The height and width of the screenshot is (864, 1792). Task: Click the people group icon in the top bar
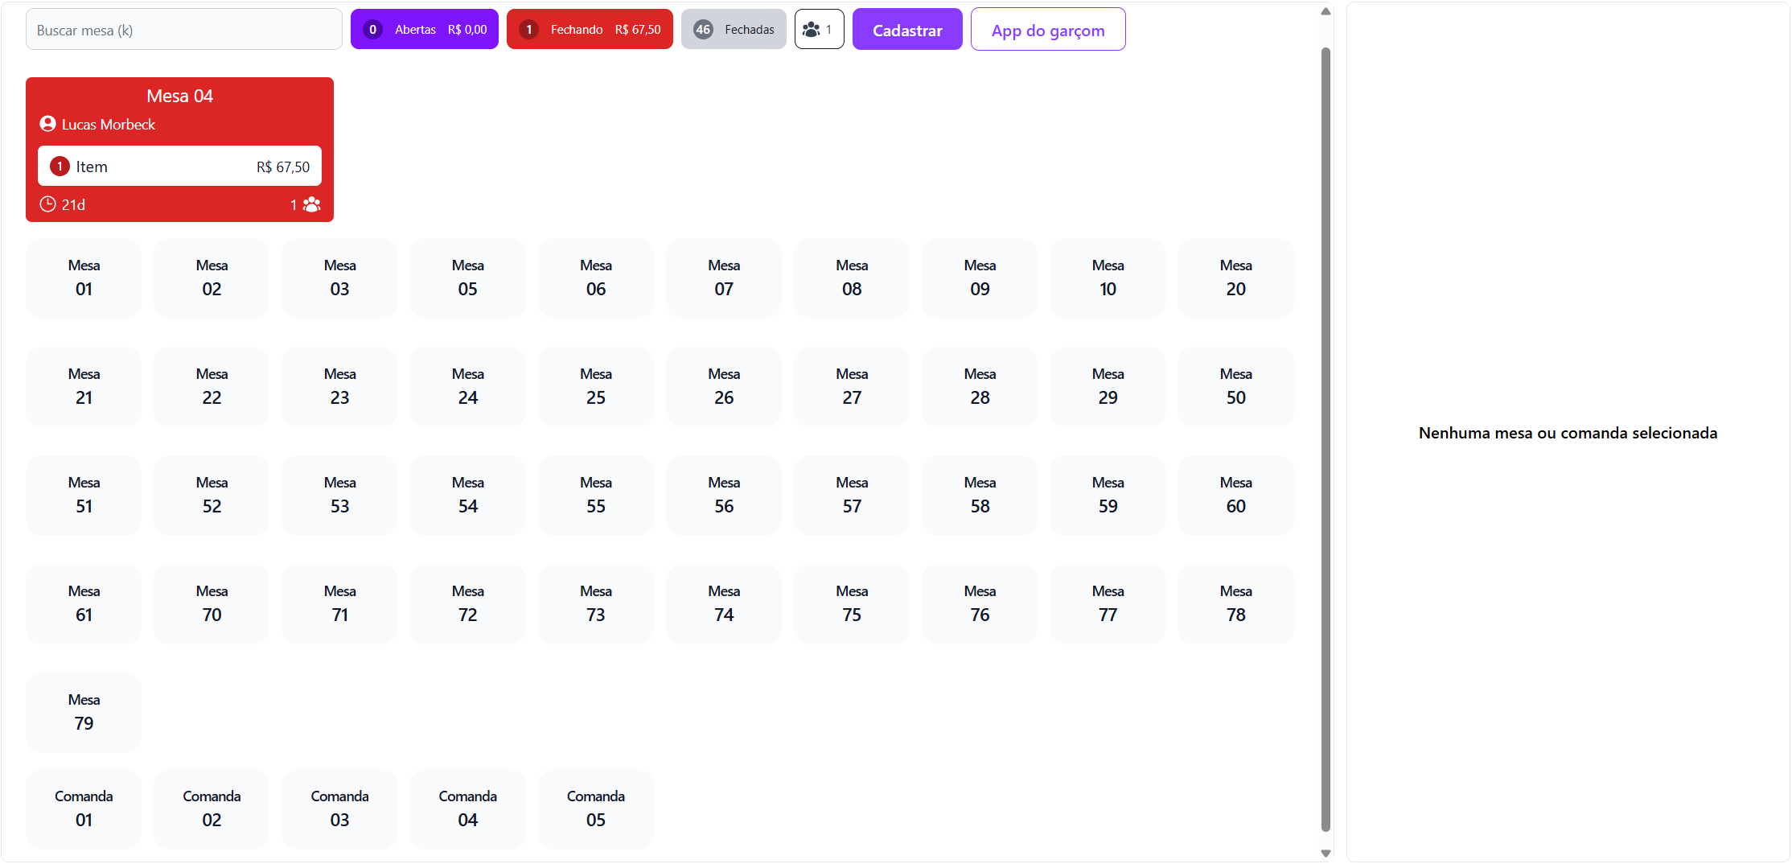pos(812,30)
